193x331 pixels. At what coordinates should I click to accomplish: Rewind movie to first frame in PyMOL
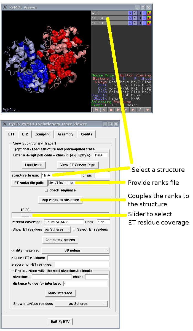pos(96,110)
